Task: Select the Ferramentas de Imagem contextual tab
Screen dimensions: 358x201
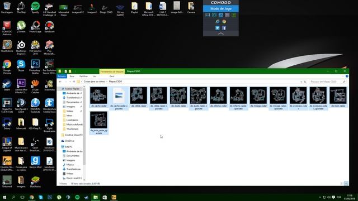Action: [112, 71]
